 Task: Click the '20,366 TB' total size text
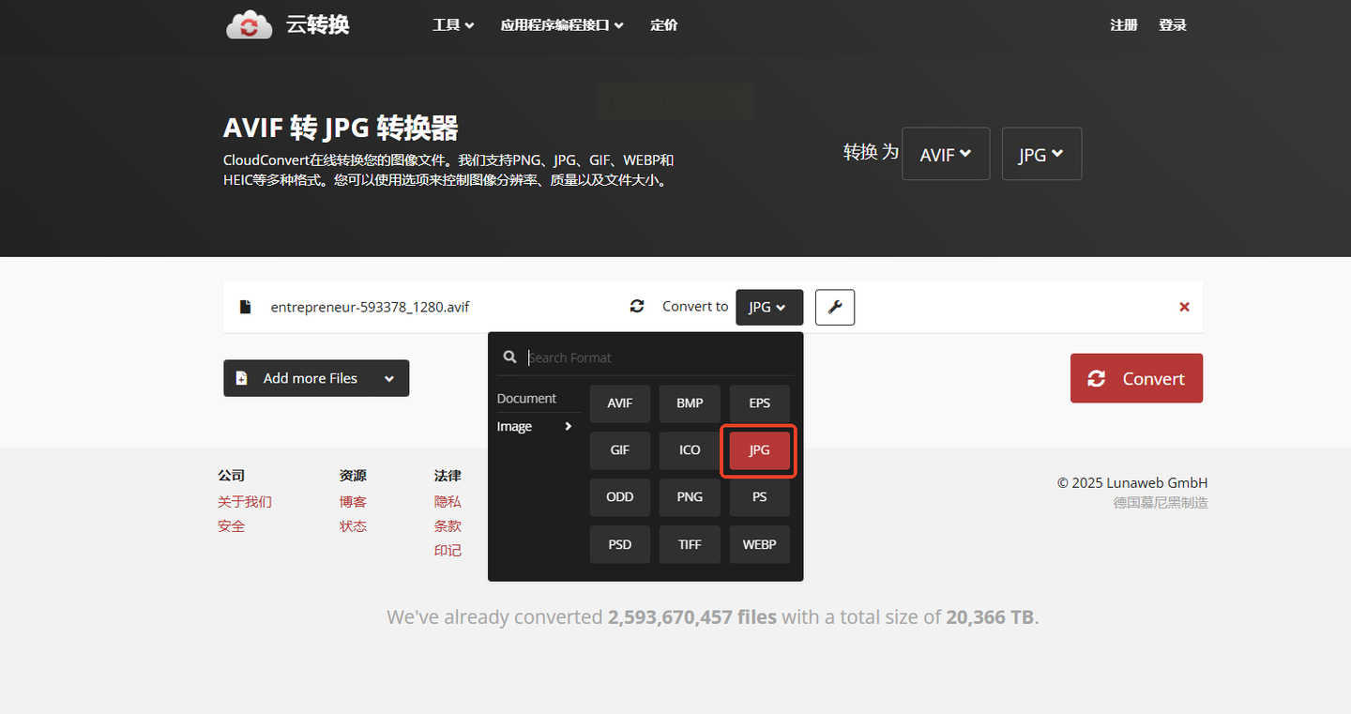(990, 617)
